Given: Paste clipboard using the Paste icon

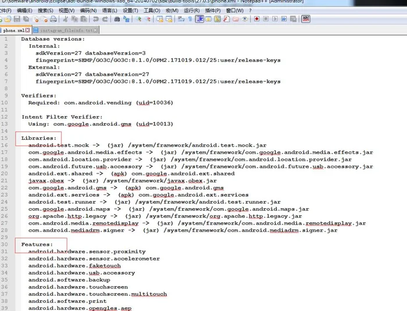Looking at the screenshot, I should (x=84, y=19).
